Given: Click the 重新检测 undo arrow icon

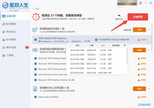Looking at the screenshot, I should (x=119, y=16).
